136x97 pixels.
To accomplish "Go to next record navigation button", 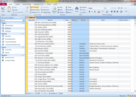I will 42,93.
